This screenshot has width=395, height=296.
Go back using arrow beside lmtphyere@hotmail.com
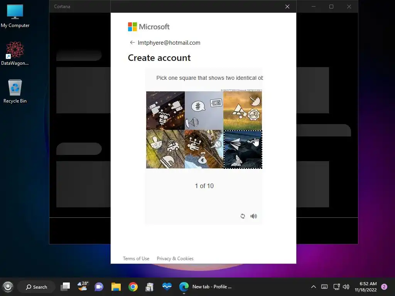click(132, 42)
